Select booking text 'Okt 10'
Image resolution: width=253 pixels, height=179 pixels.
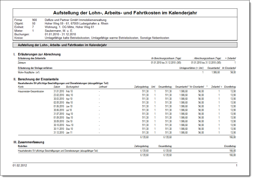[69, 121]
